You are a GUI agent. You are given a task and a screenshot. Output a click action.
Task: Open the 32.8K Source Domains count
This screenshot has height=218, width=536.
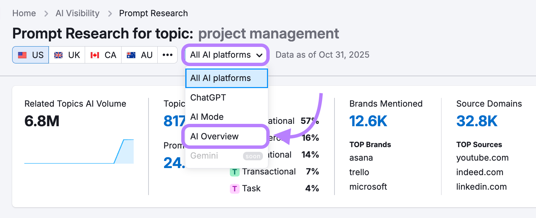[x=477, y=121]
